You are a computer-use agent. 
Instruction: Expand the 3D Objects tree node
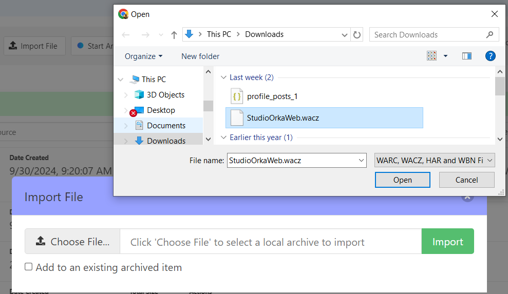(x=126, y=95)
